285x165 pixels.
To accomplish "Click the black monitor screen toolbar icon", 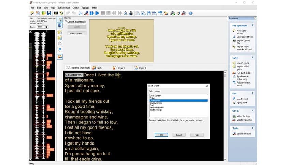I will point(56,13).
